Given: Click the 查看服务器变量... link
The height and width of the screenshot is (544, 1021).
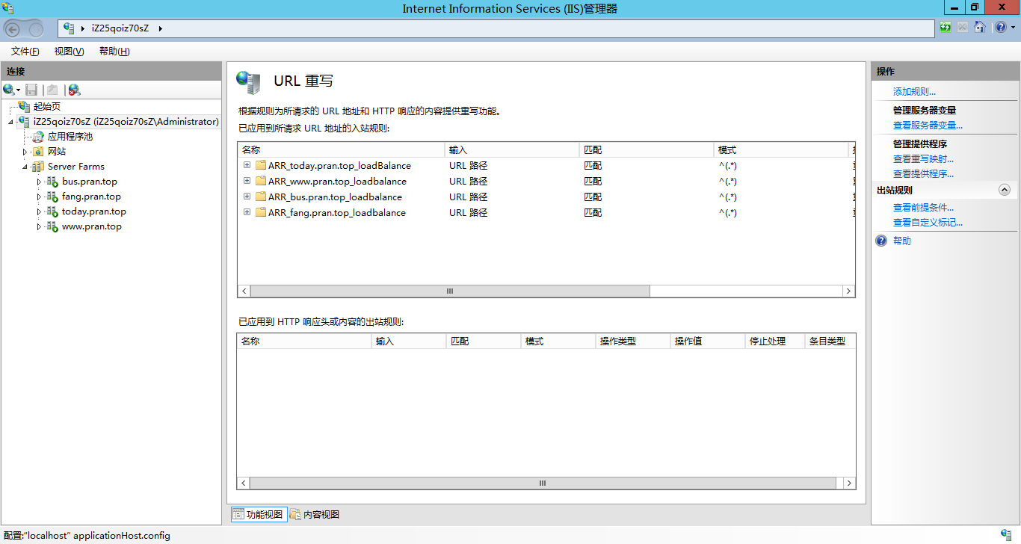Looking at the screenshot, I should pos(928,126).
